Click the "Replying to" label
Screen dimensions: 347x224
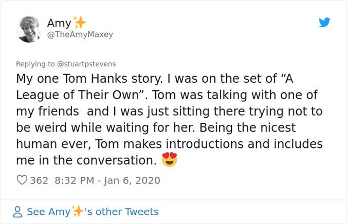click(x=36, y=64)
